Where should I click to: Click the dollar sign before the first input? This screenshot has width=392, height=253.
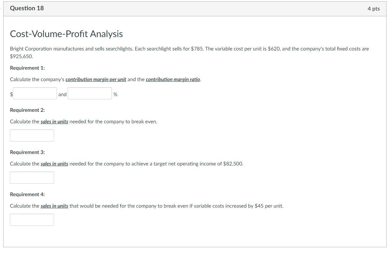pyautogui.click(x=11, y=94)
